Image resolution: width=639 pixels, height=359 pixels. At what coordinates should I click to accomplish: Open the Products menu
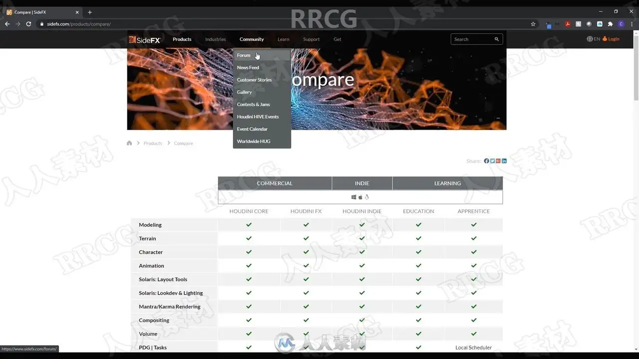182,39
